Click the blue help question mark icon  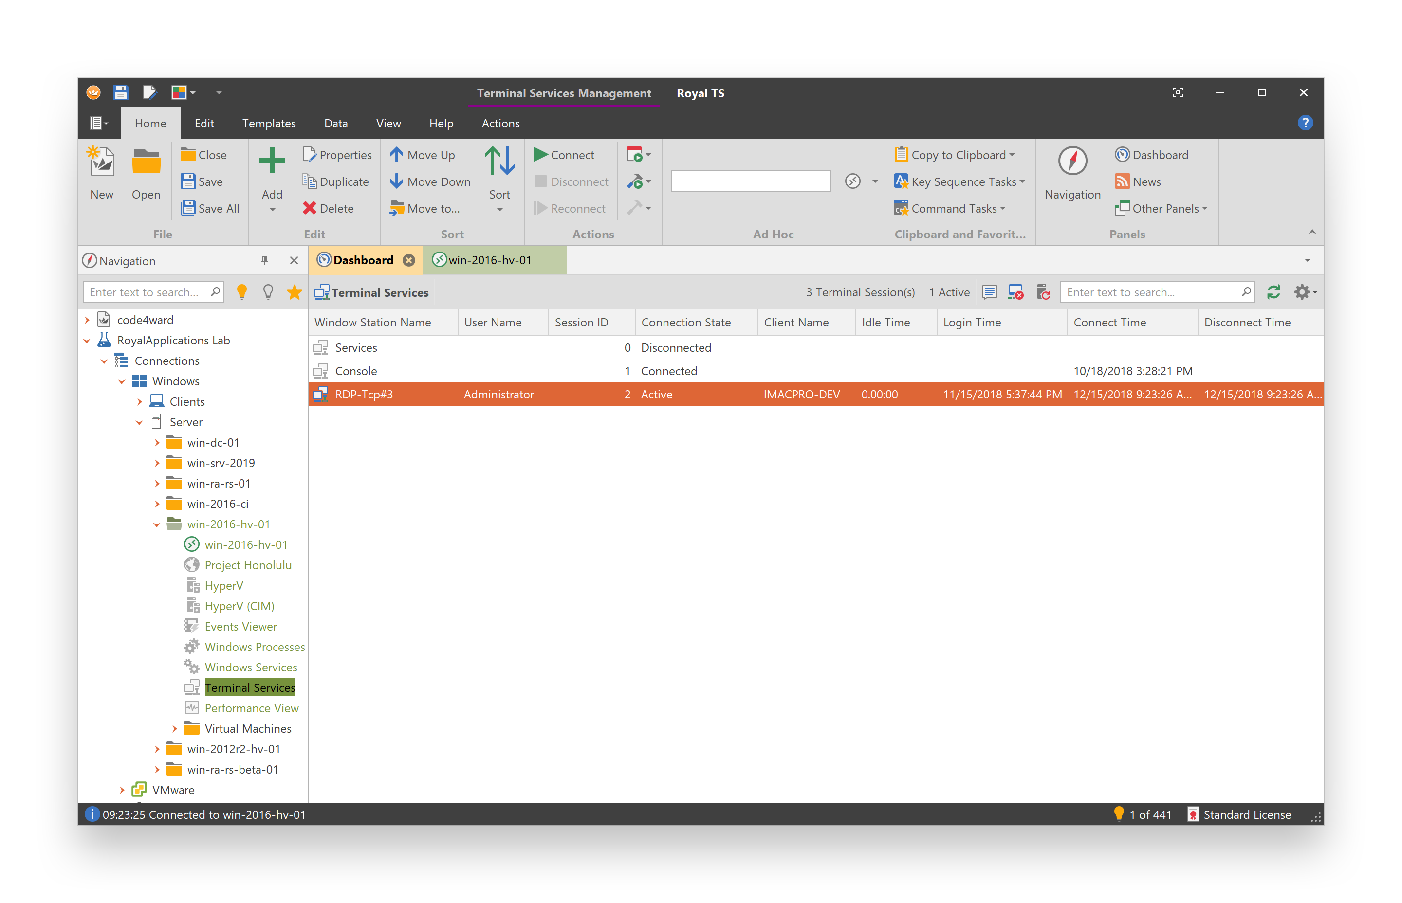click(1305, 123)
